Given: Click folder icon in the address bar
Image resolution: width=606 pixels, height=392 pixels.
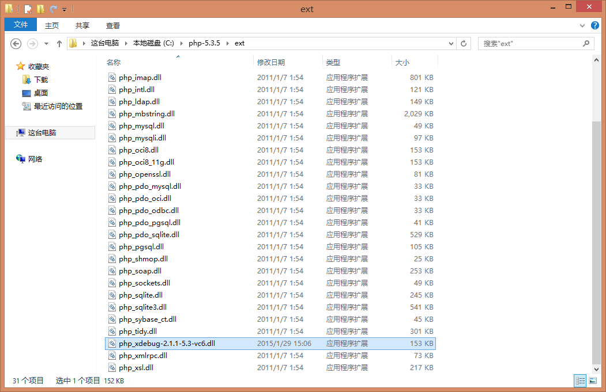Looking at the screenshot, I should (73, 43).
